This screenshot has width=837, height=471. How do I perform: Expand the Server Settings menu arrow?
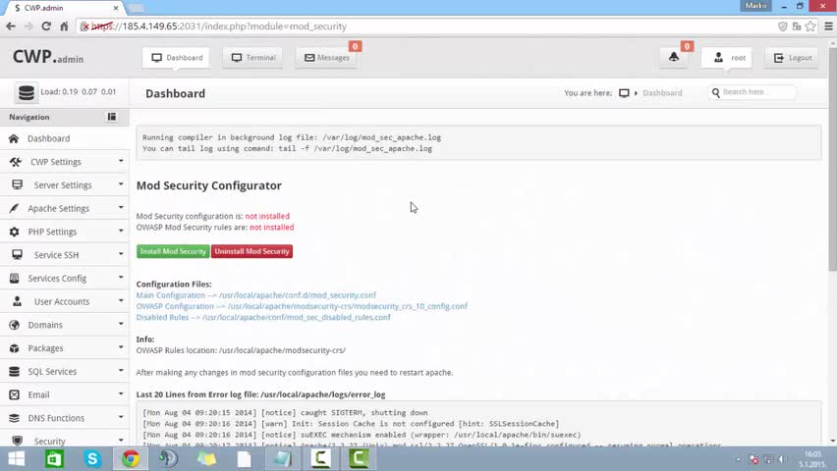(x=121, y=184)
